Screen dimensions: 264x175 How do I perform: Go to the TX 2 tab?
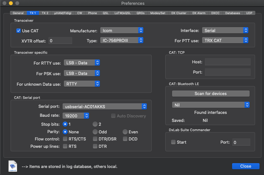45,13
